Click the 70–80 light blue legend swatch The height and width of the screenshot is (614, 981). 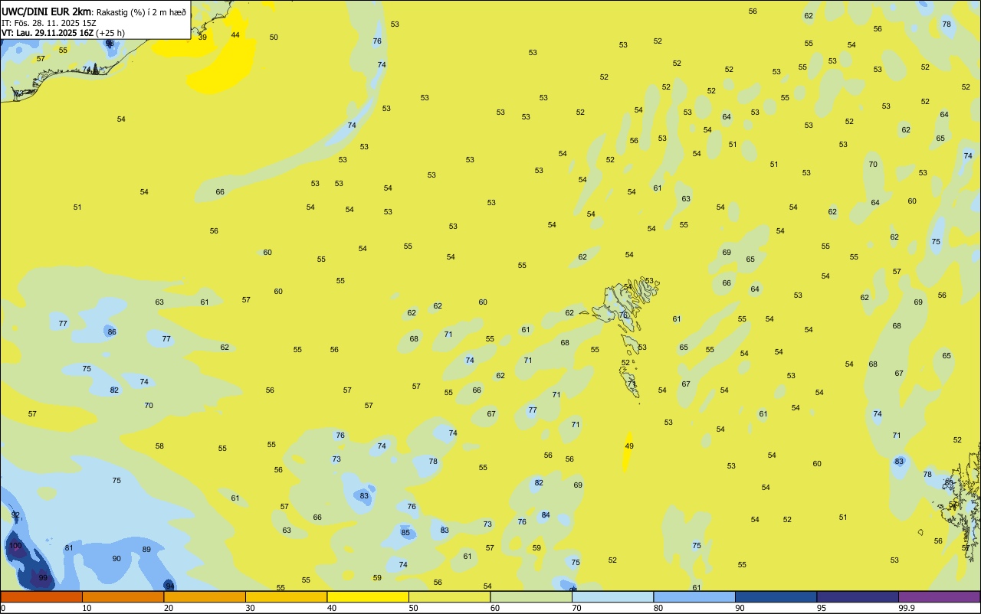tap(612, 596)
